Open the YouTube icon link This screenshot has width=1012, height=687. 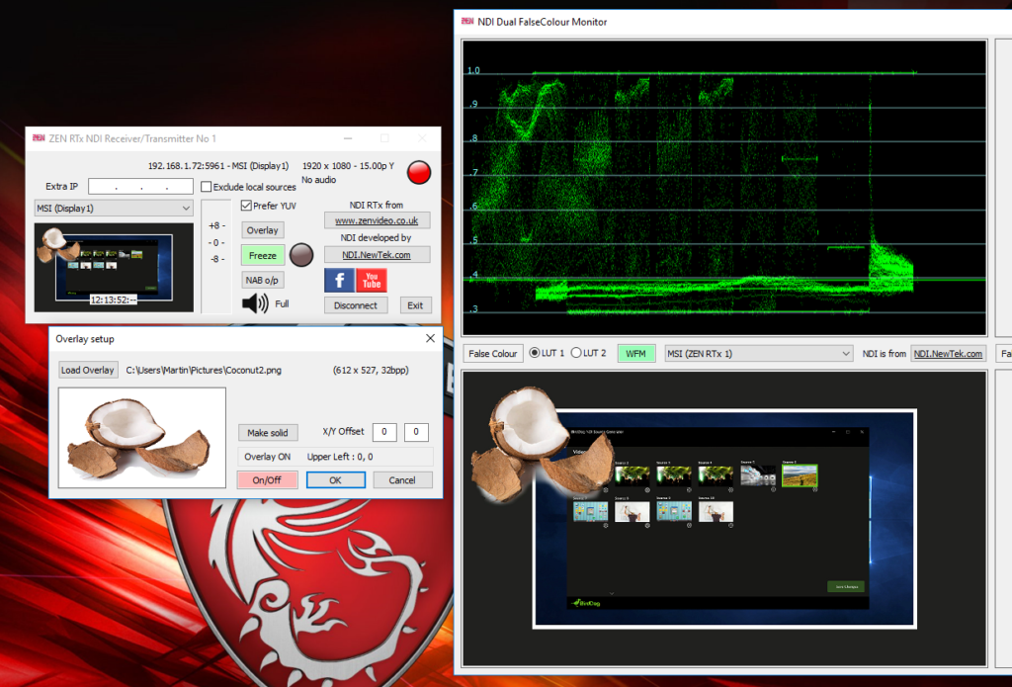[372, 281]
